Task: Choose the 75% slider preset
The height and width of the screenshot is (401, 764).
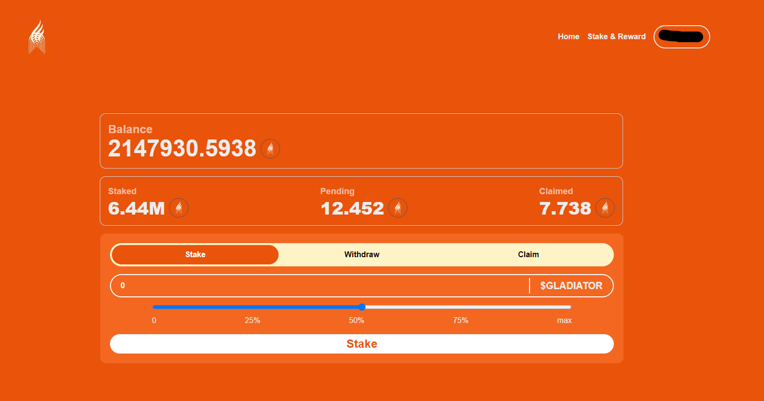Action: click(461, 320)
